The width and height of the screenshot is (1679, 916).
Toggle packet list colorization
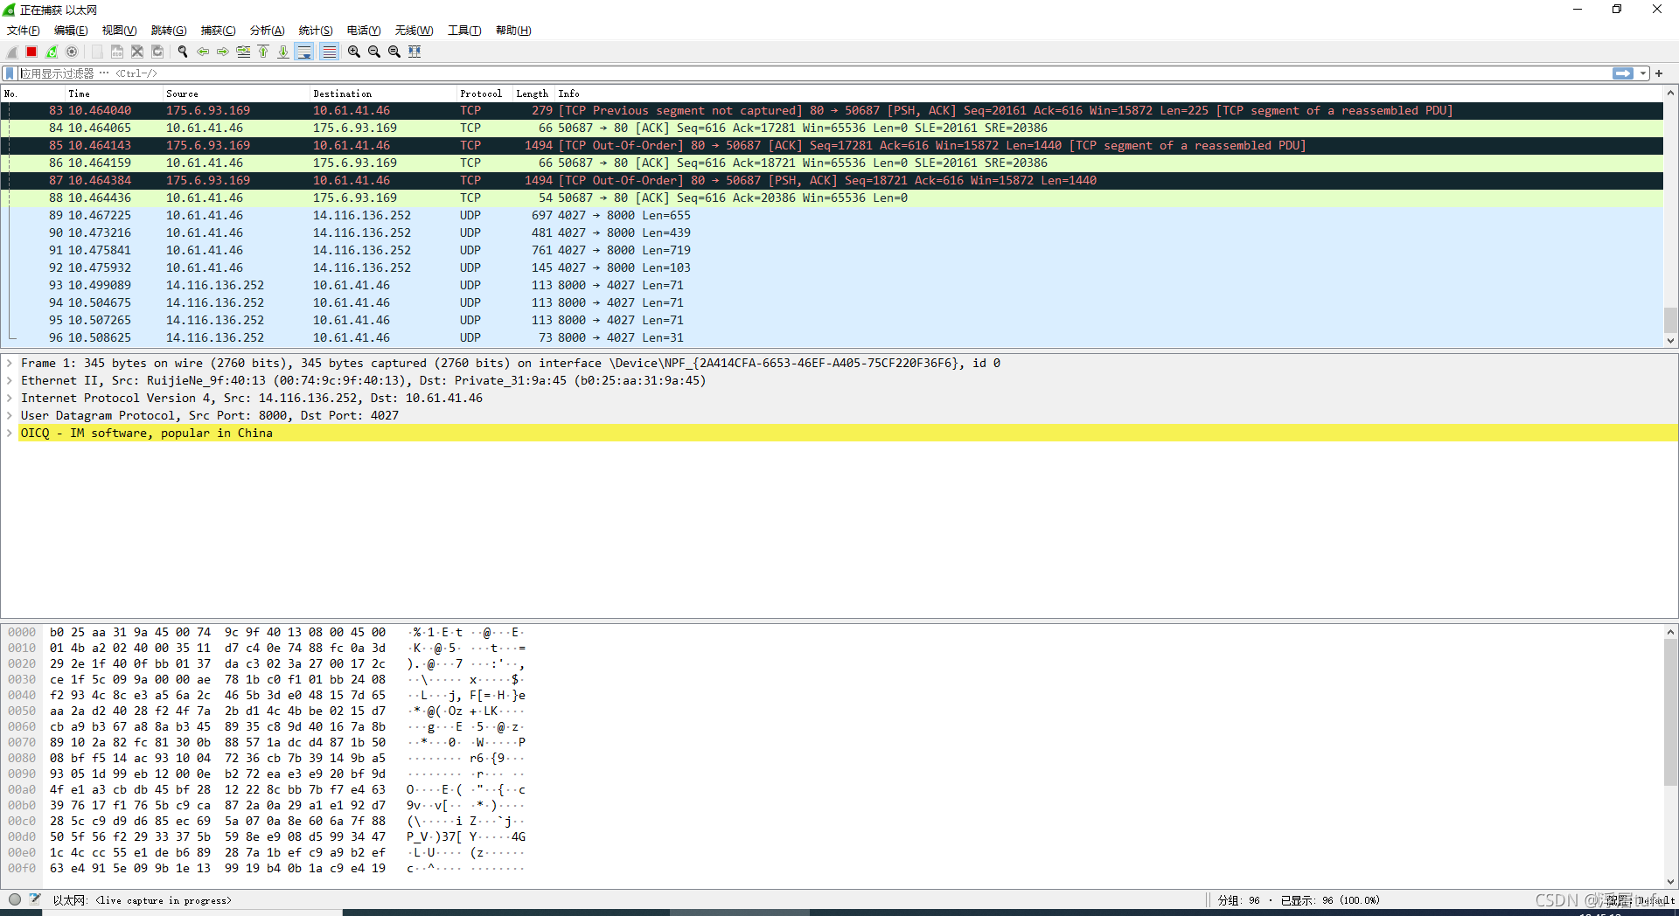329,52
